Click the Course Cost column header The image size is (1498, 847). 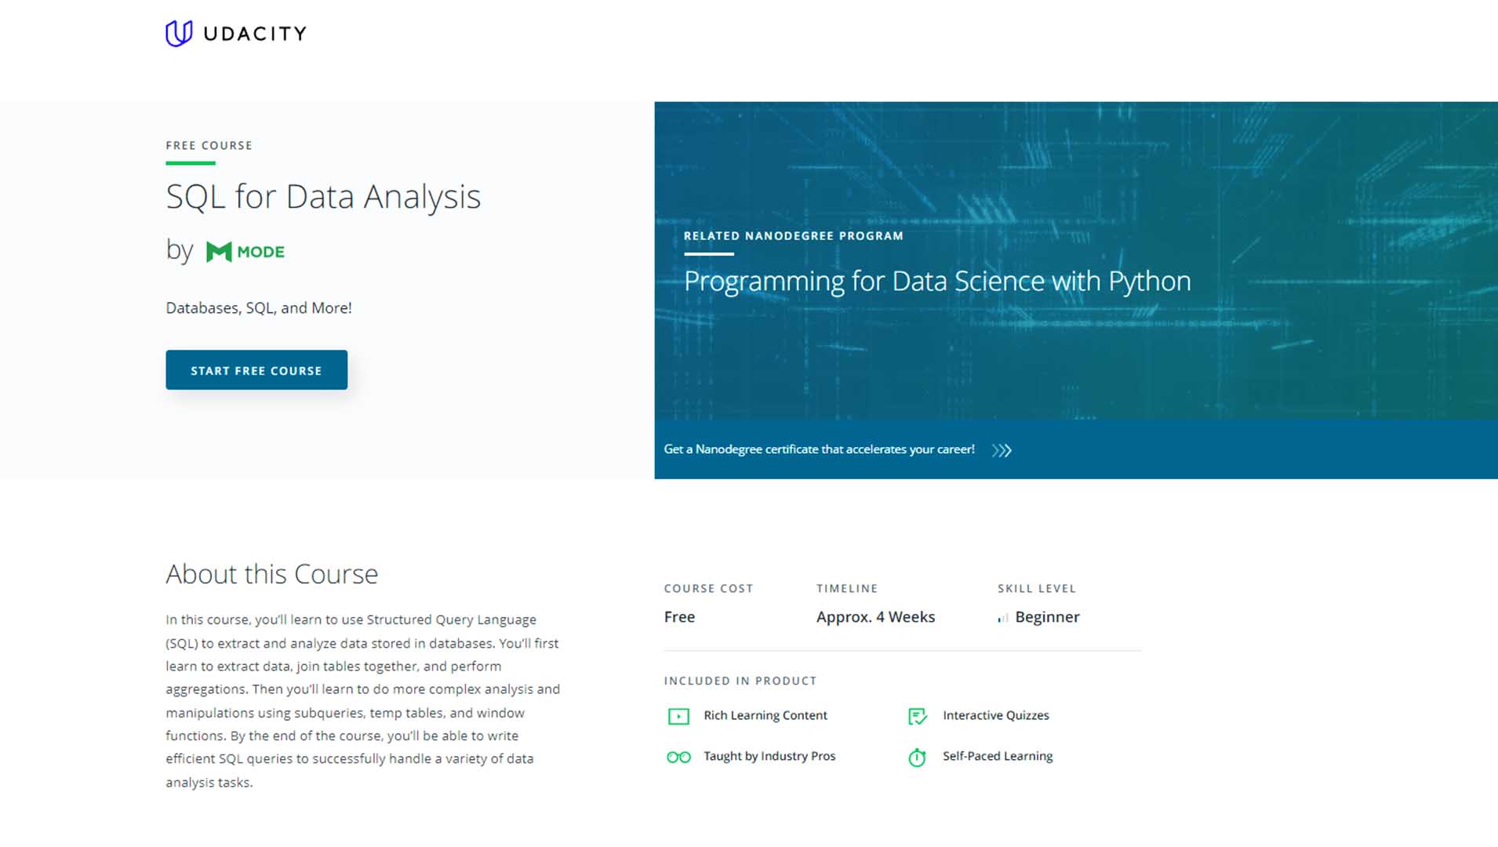[x=708, y=588]
